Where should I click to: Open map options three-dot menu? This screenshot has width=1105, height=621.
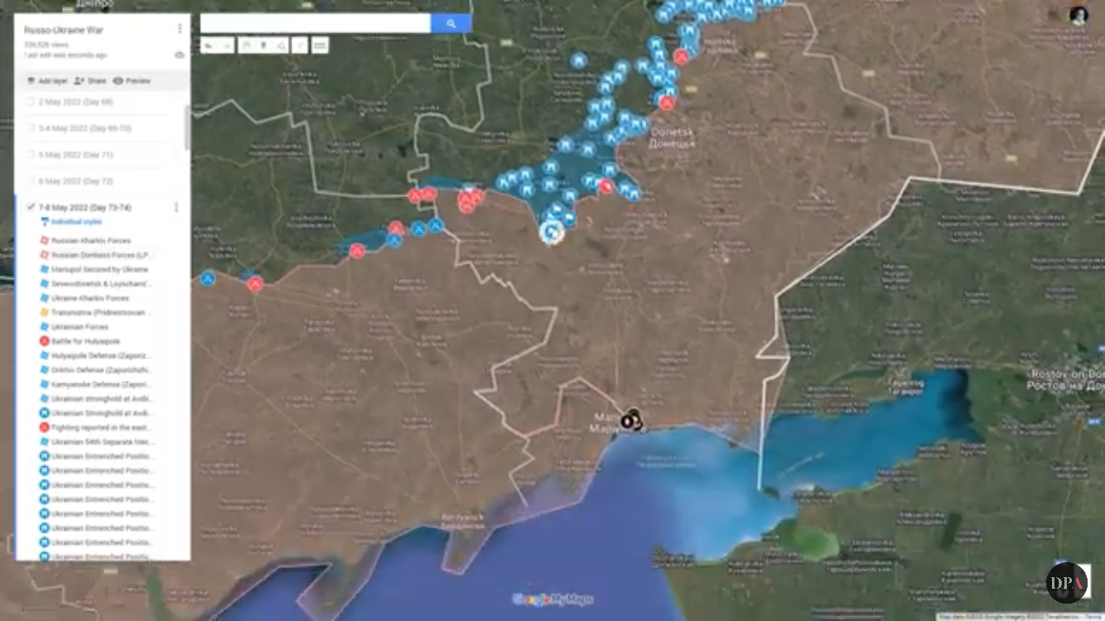(x=180, y=29)
